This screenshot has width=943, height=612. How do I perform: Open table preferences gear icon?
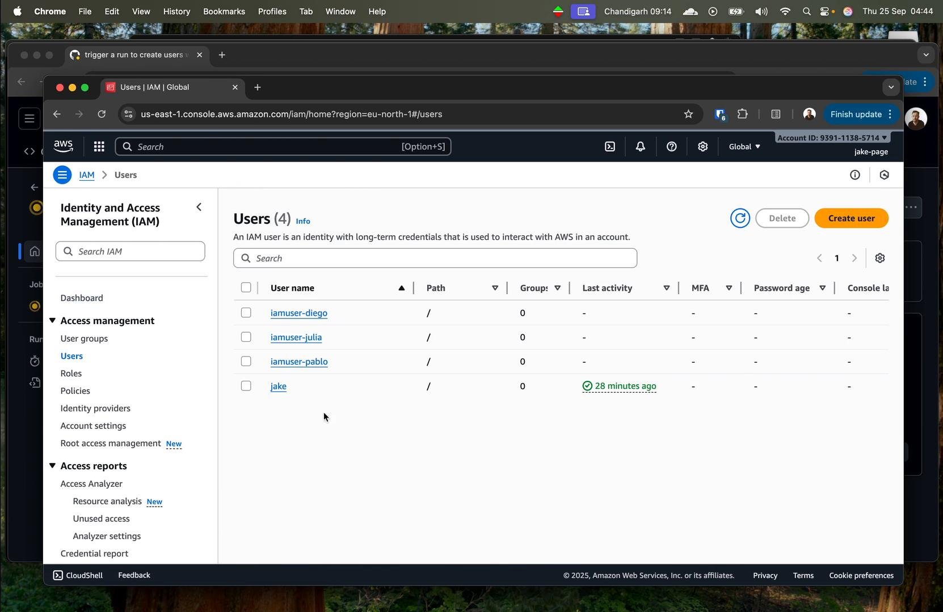(880, 258)
